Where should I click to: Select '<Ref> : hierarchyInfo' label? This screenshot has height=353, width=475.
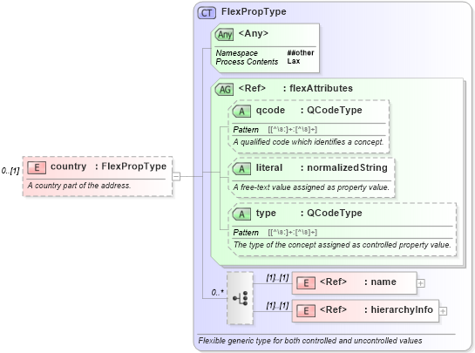pos(377,309)
